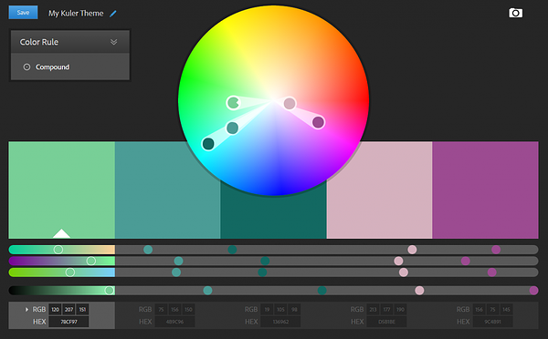Click the teal dot on the first slider track
Viewport: 548px width, 339px height.
click(148, 250)
